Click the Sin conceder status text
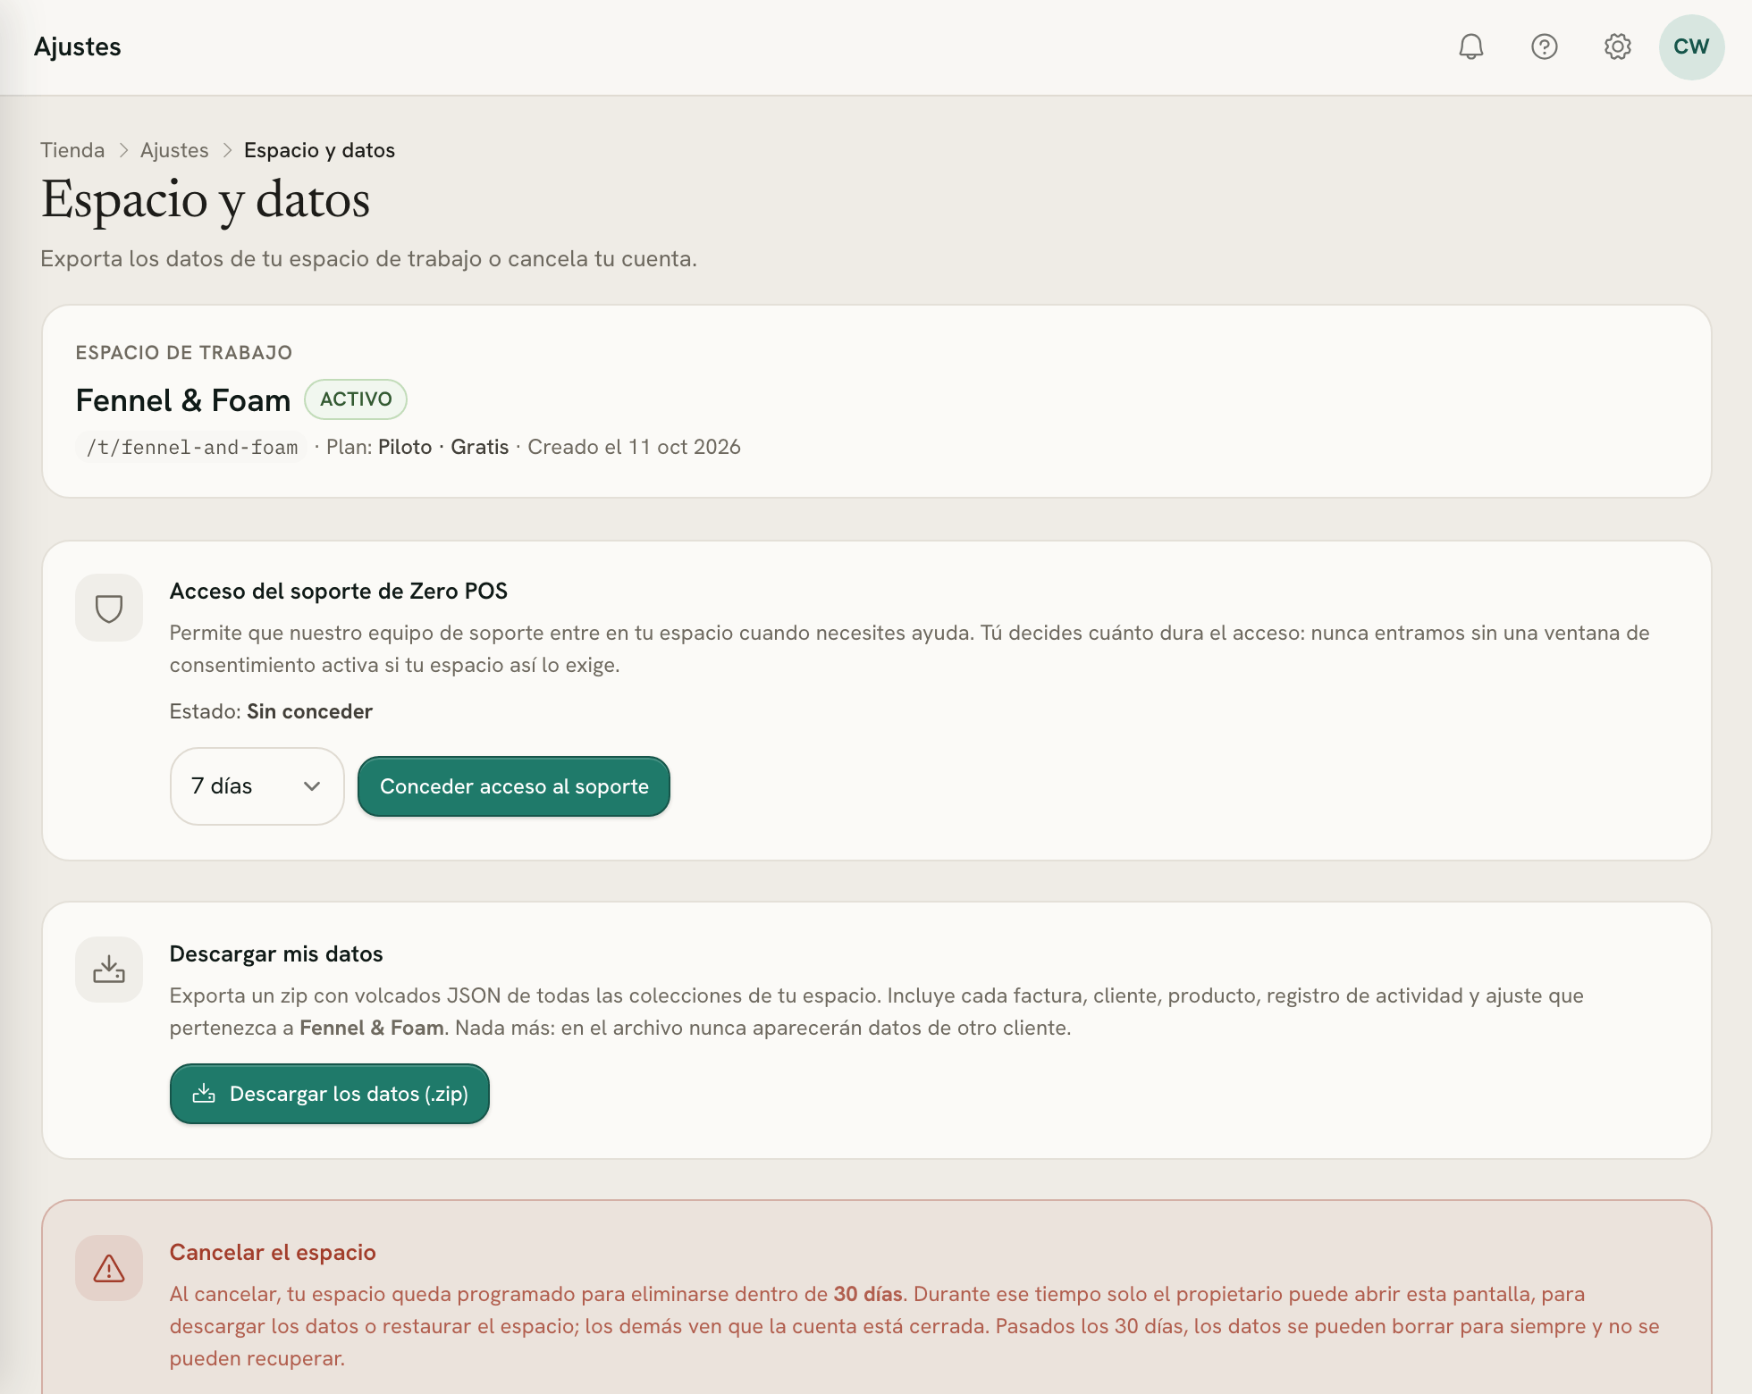Screen dimensions: 1752x1394 pos(309,711)
